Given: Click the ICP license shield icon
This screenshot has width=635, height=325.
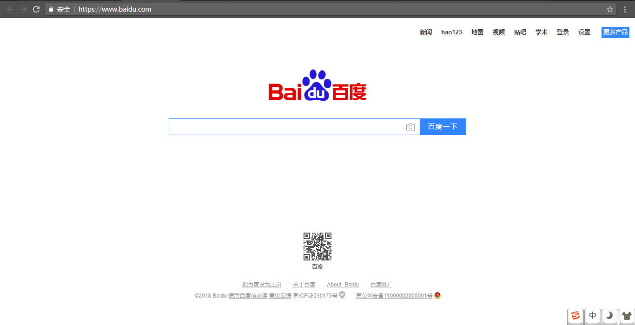Looking at the screenshot, I should [x=342, y=295].
